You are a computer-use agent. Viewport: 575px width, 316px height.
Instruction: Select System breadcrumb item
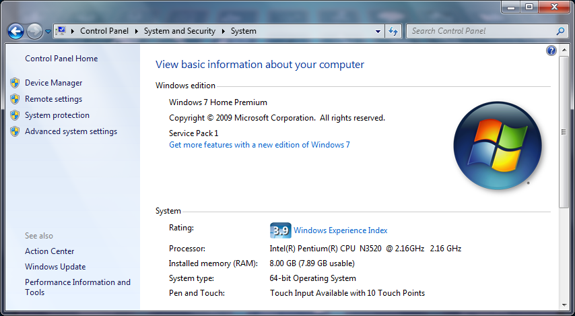point(244,31)
